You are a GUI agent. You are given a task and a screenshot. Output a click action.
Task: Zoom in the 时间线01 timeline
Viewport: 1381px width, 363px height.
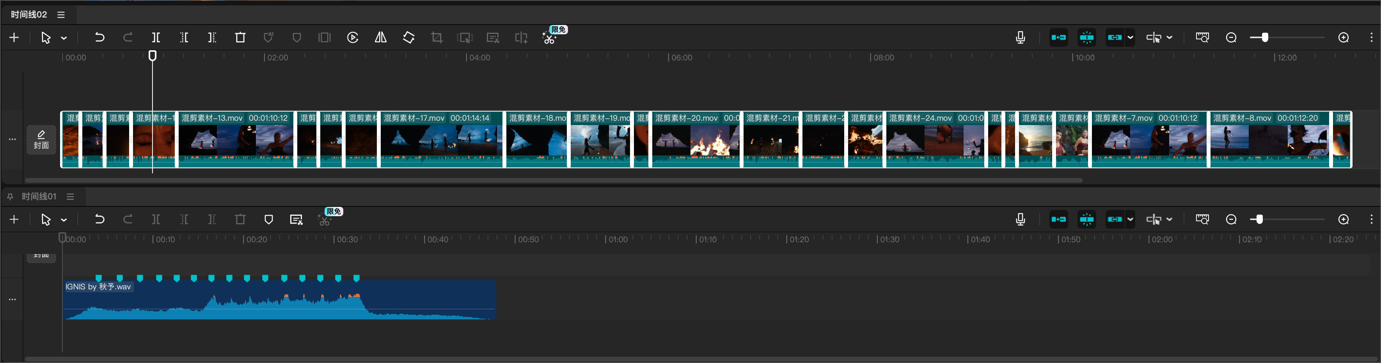pos(1344,220)
